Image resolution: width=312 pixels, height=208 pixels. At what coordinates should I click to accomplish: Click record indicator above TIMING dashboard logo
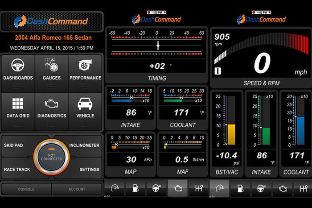tap(156, 12)
